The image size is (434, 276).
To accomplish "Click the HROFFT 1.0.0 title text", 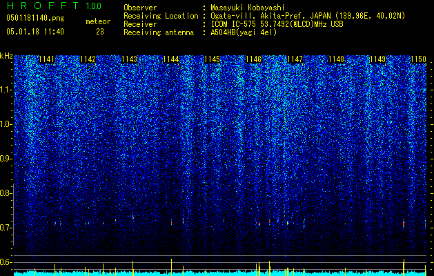I will [x=54, y=6].
